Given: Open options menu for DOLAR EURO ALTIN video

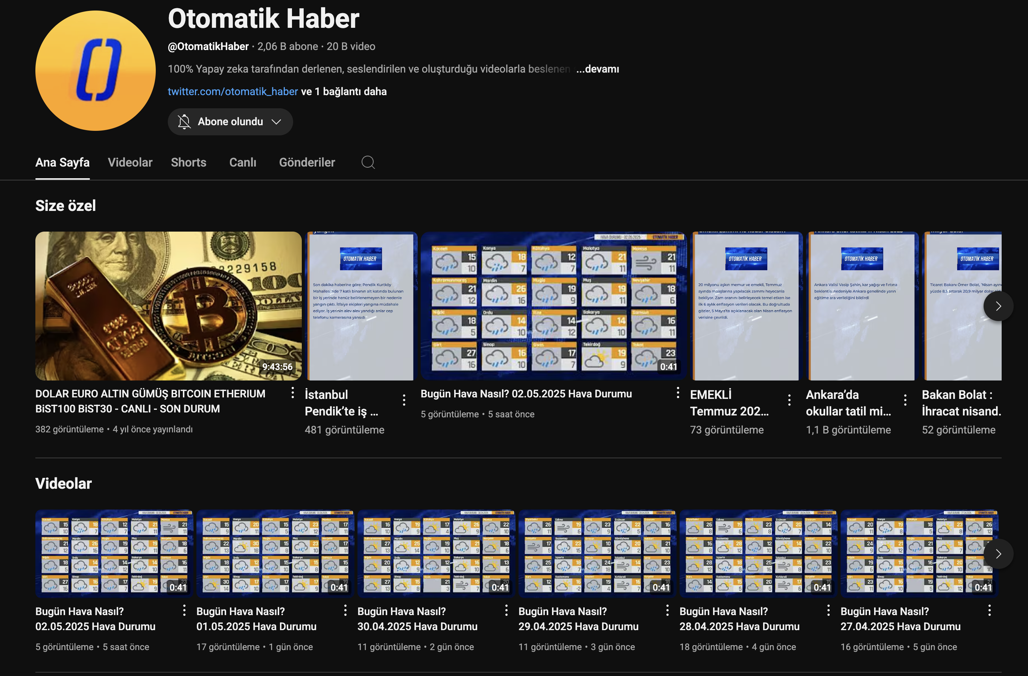Looking at the screenshot, I should pos(292,393).
